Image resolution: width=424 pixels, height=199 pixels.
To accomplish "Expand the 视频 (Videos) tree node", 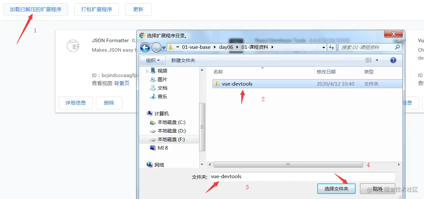I will tap(147, 71).
